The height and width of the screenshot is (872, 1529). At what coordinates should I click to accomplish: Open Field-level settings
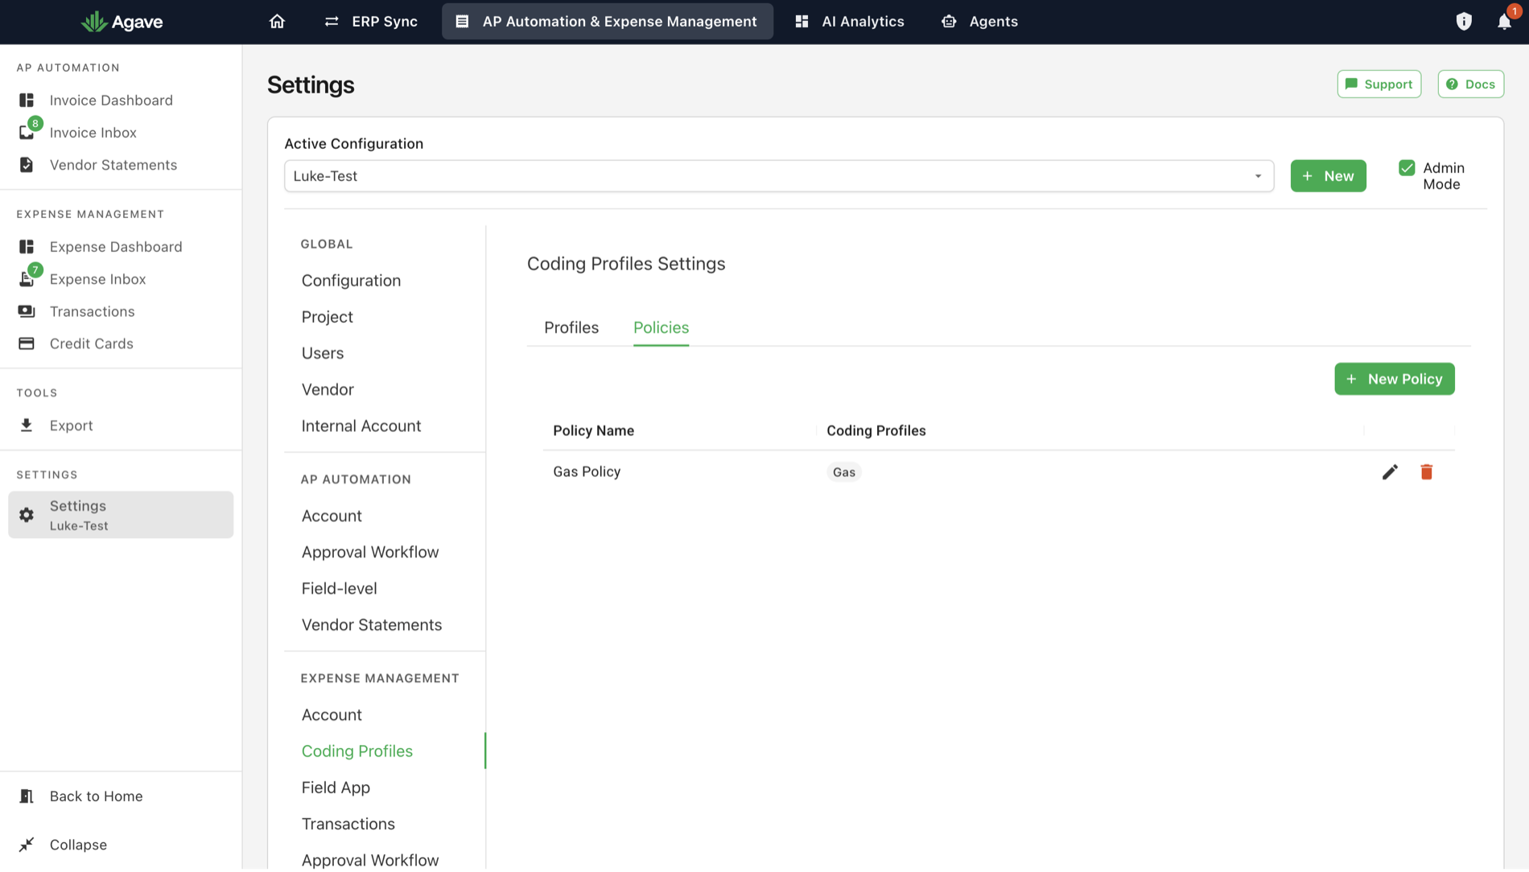[339, 589]
